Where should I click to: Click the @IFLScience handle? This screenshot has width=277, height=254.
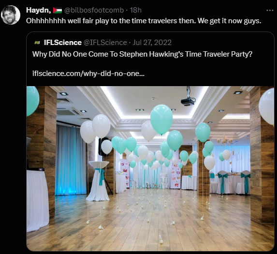[x=105, y=43]
